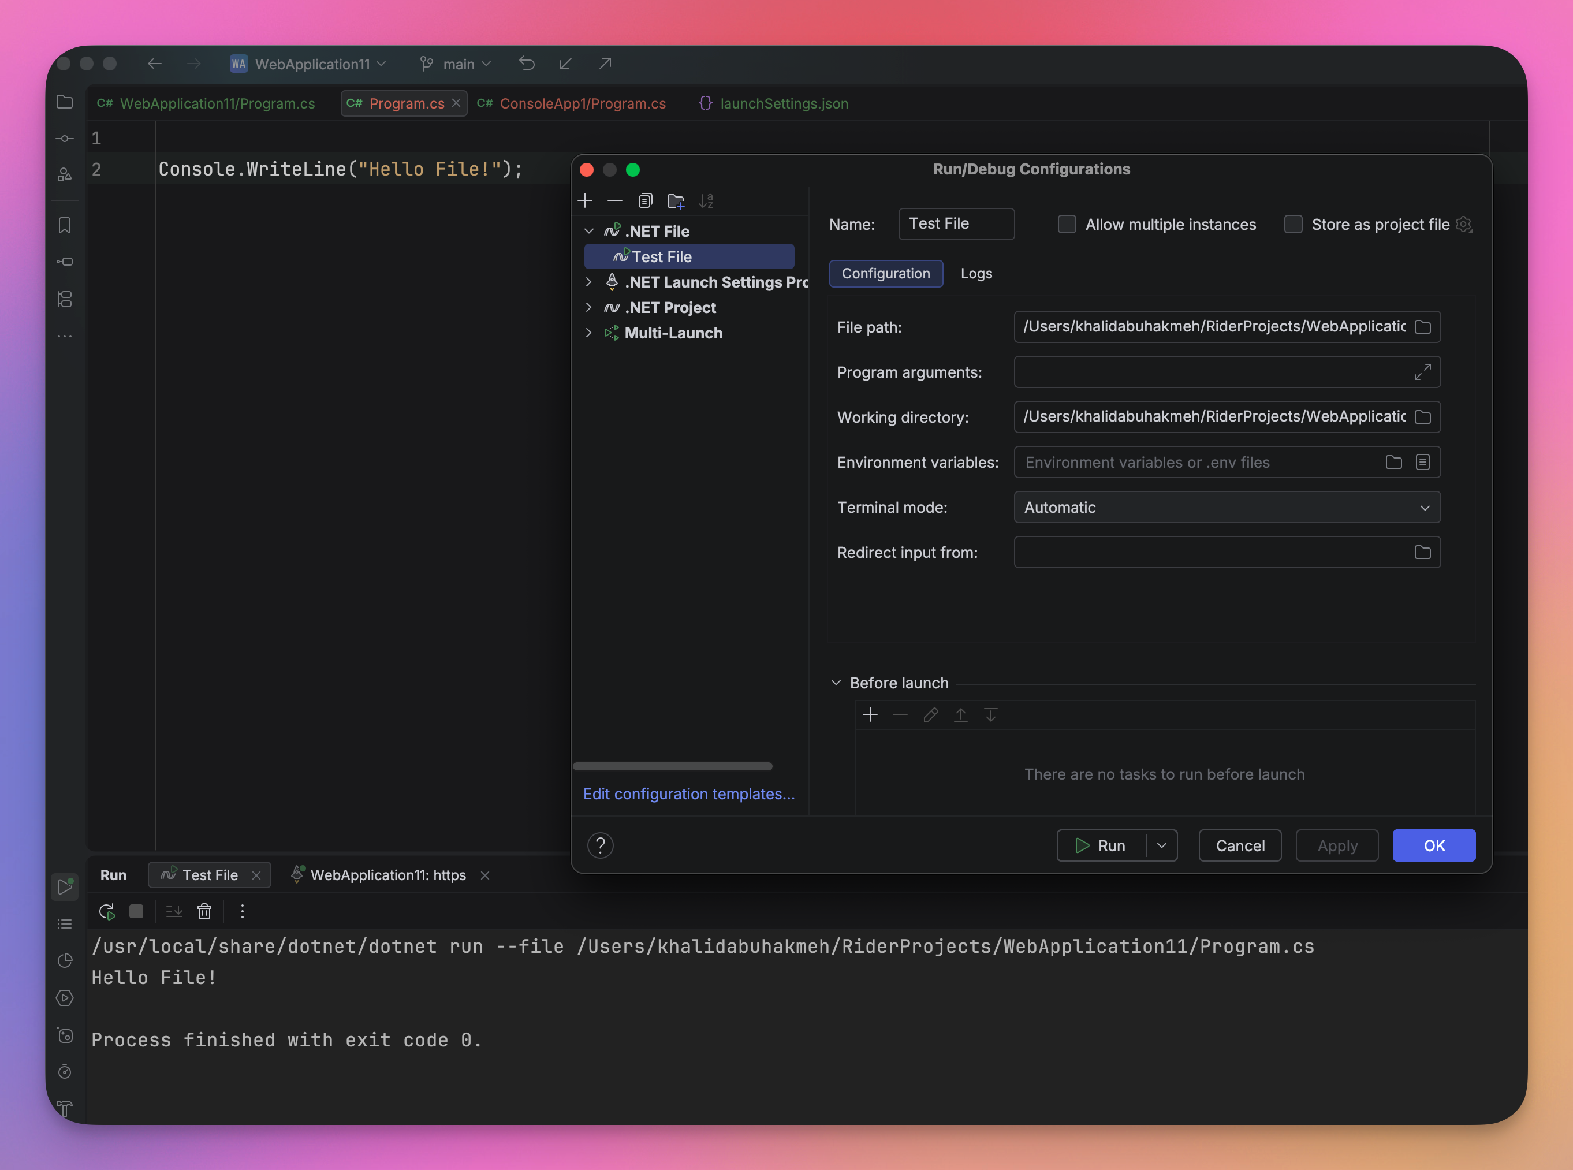Enable Allow multiple instances checkbox
The width and height of the screenshot is (1573, 1170).
[x=1067, y=225]
